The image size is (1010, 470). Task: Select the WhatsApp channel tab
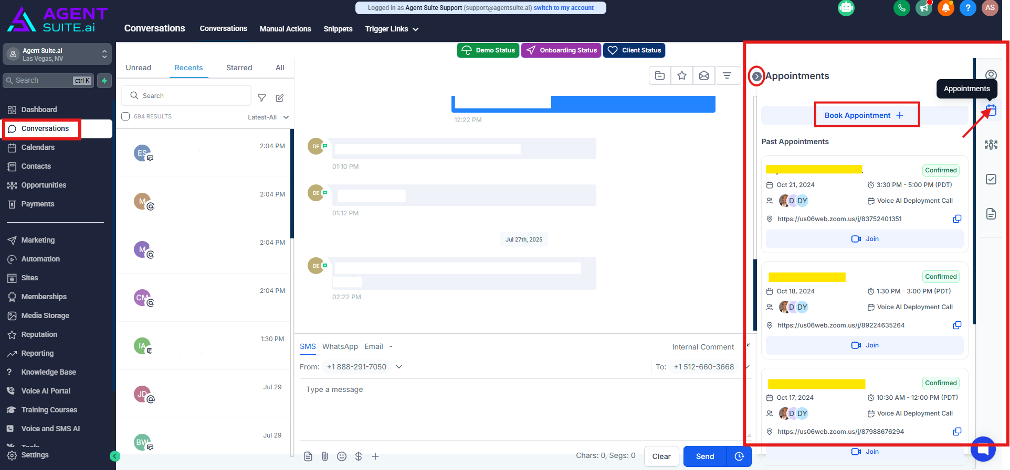point(340,346)
